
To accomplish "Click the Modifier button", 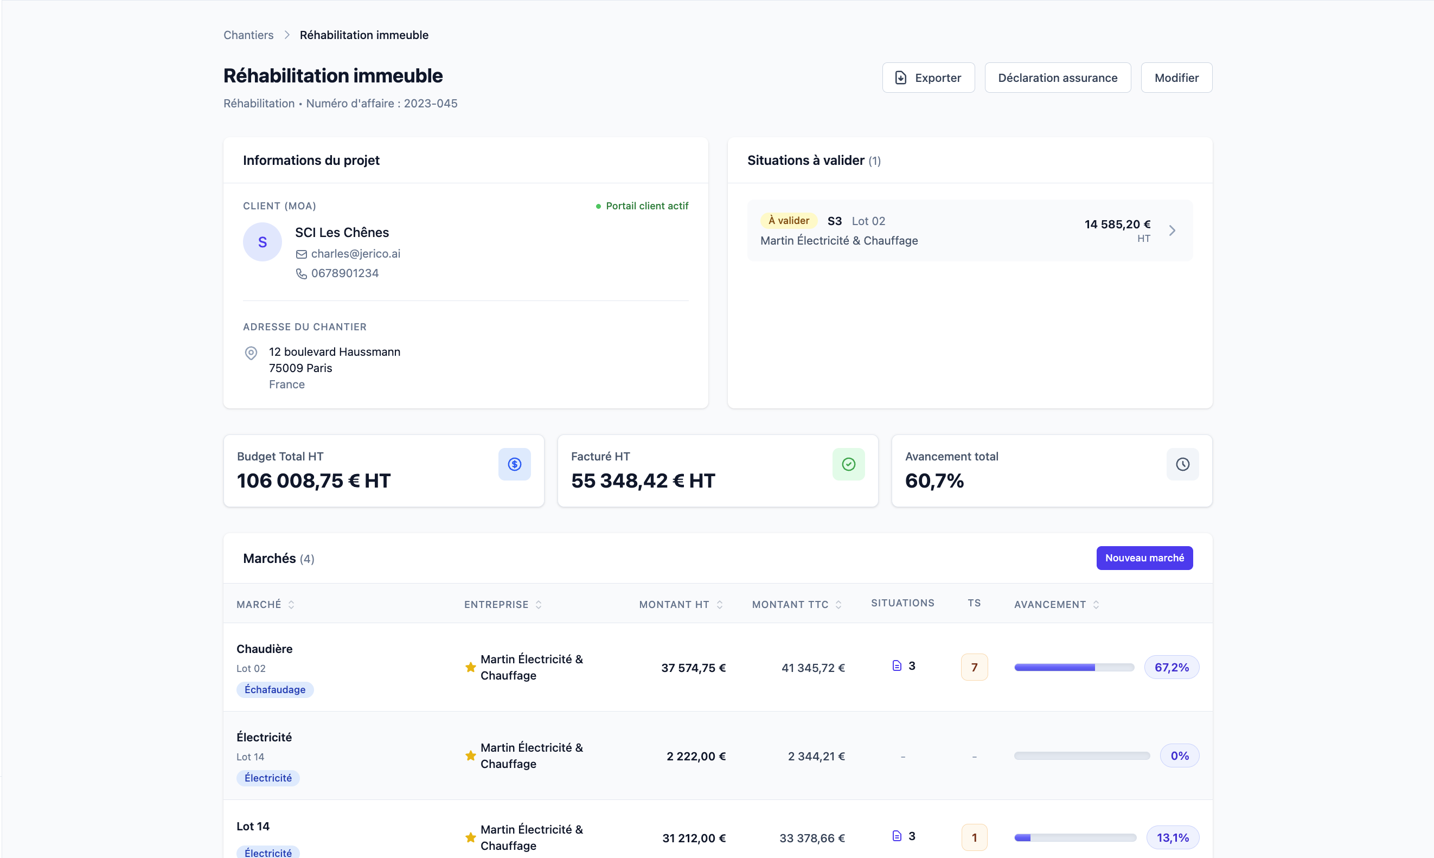I will 1176,78.
